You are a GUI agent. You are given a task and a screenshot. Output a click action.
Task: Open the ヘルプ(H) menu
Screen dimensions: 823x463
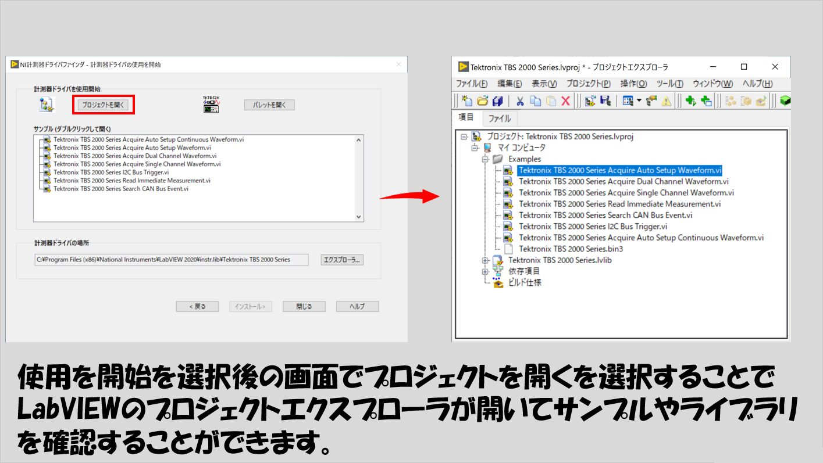coord(758,84)
